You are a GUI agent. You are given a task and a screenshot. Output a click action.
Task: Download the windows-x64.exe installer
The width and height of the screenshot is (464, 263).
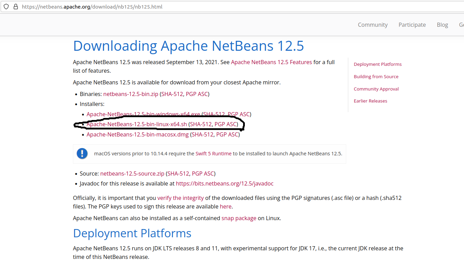pyautogui.click(x=143, y=114)
